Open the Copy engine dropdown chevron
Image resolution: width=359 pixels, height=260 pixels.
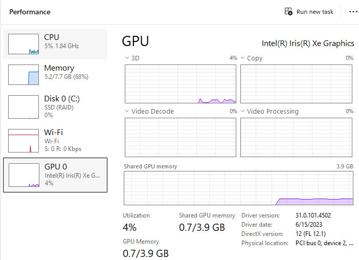click(x=243, y=58)
